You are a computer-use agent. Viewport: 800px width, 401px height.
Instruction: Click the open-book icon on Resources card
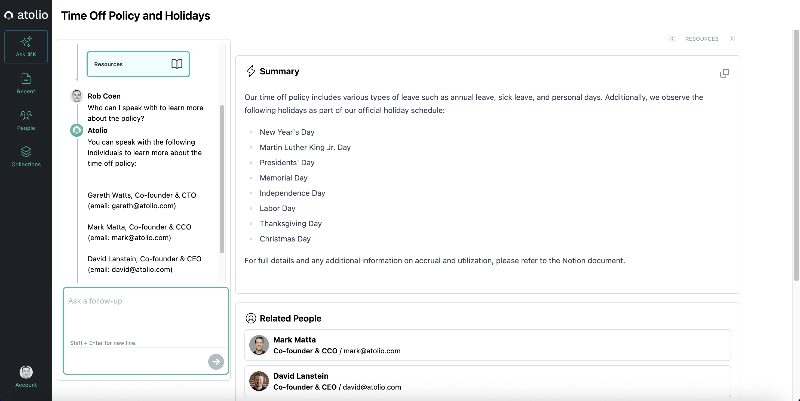click(x=177, y=64)
